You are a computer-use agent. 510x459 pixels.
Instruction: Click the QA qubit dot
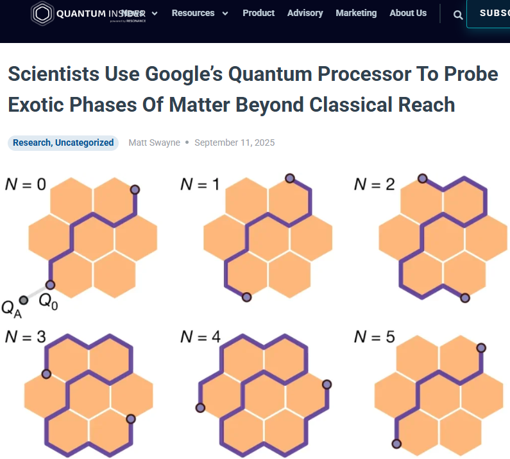pos(24,299)
